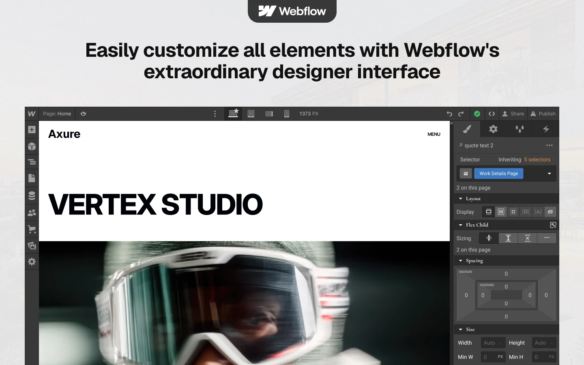Switch to the Interactions lightning tab
This screenshot has height=365, width=584.
tap(546, 129)
